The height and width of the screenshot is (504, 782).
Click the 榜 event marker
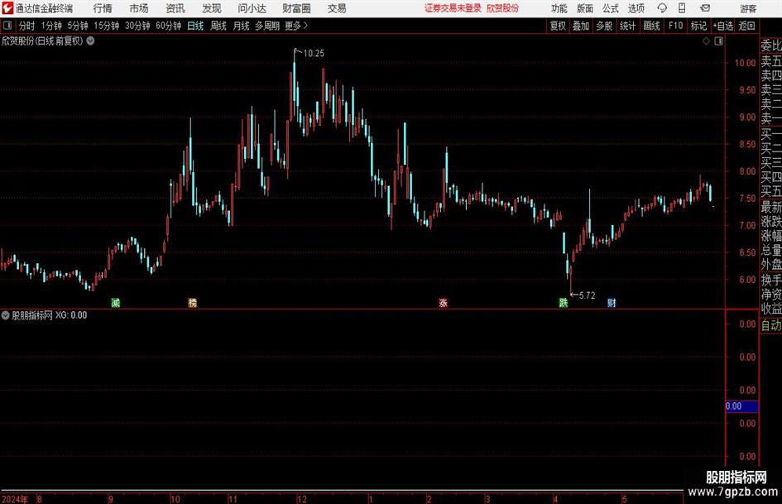[x=193, y=302]
